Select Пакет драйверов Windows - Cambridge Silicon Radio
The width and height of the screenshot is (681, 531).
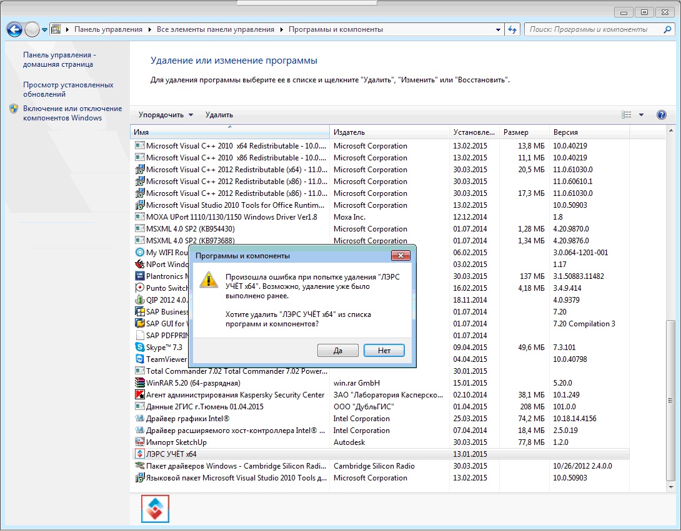pyautogui.click(x=380, y=466)
